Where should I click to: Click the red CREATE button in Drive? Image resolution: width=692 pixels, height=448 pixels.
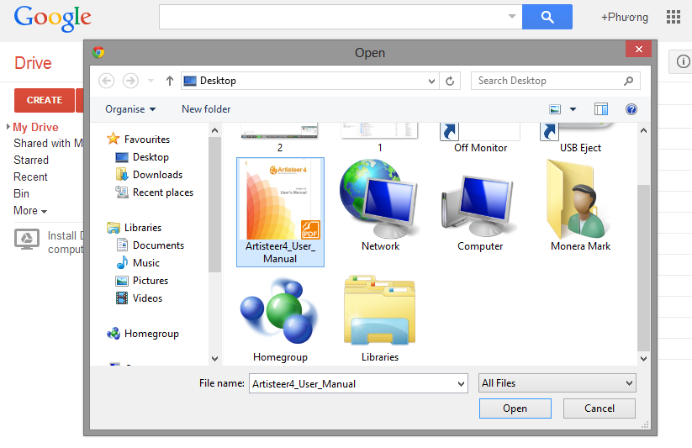point(44,100)
